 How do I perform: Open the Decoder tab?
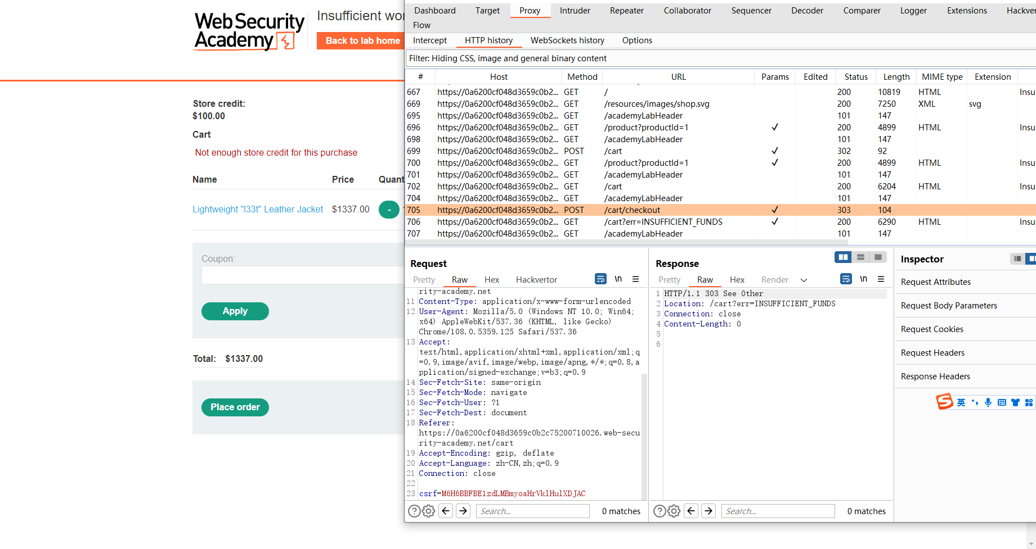click(807, 11)
